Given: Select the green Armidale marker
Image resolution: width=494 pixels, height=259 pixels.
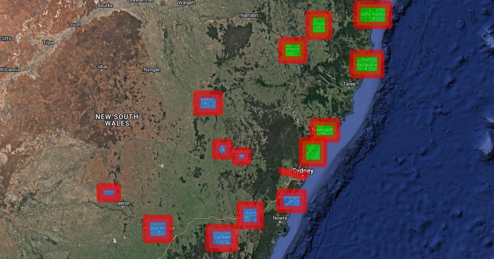Looking at the screenshot, I should [319, 25].
